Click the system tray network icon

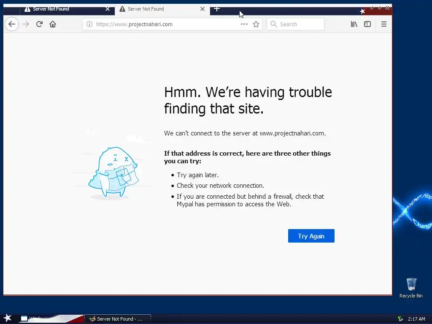(401, 319)
